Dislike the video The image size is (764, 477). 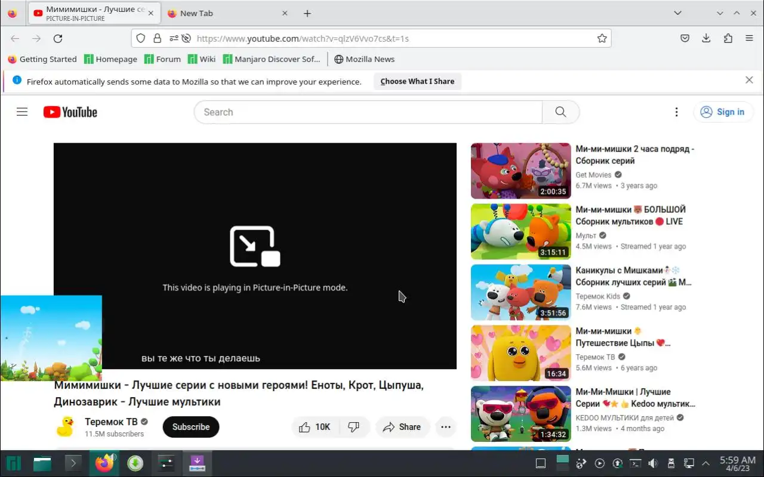tap(354, 427)
